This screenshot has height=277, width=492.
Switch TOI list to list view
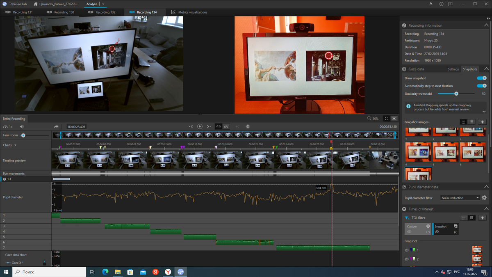(471, 218)
